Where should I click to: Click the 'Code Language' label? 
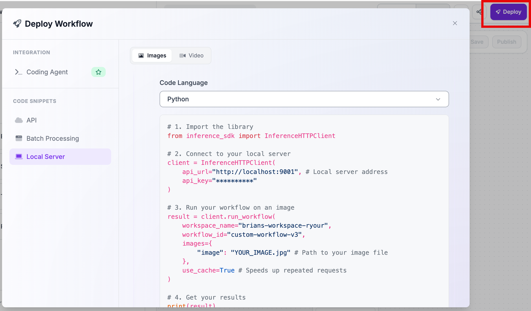pos(183,83)
